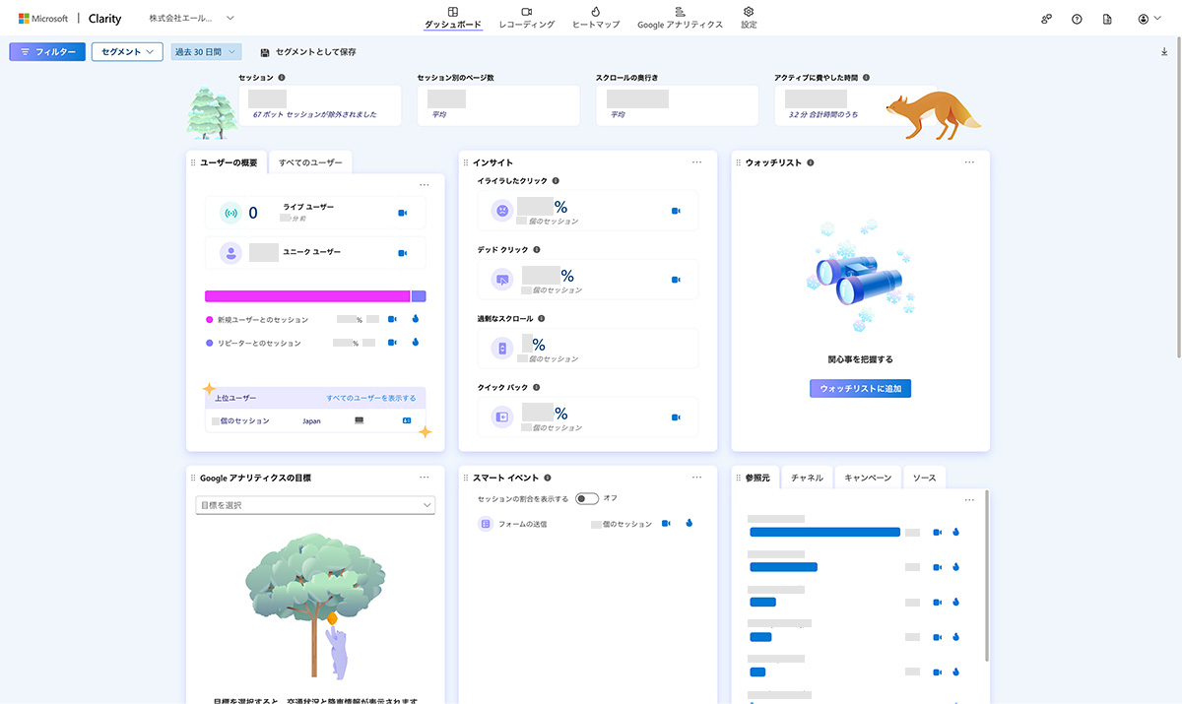This screenshot has width=1182, height=704.
Task: Open the past 30 days date range dropdown
Action: point(205,52)
